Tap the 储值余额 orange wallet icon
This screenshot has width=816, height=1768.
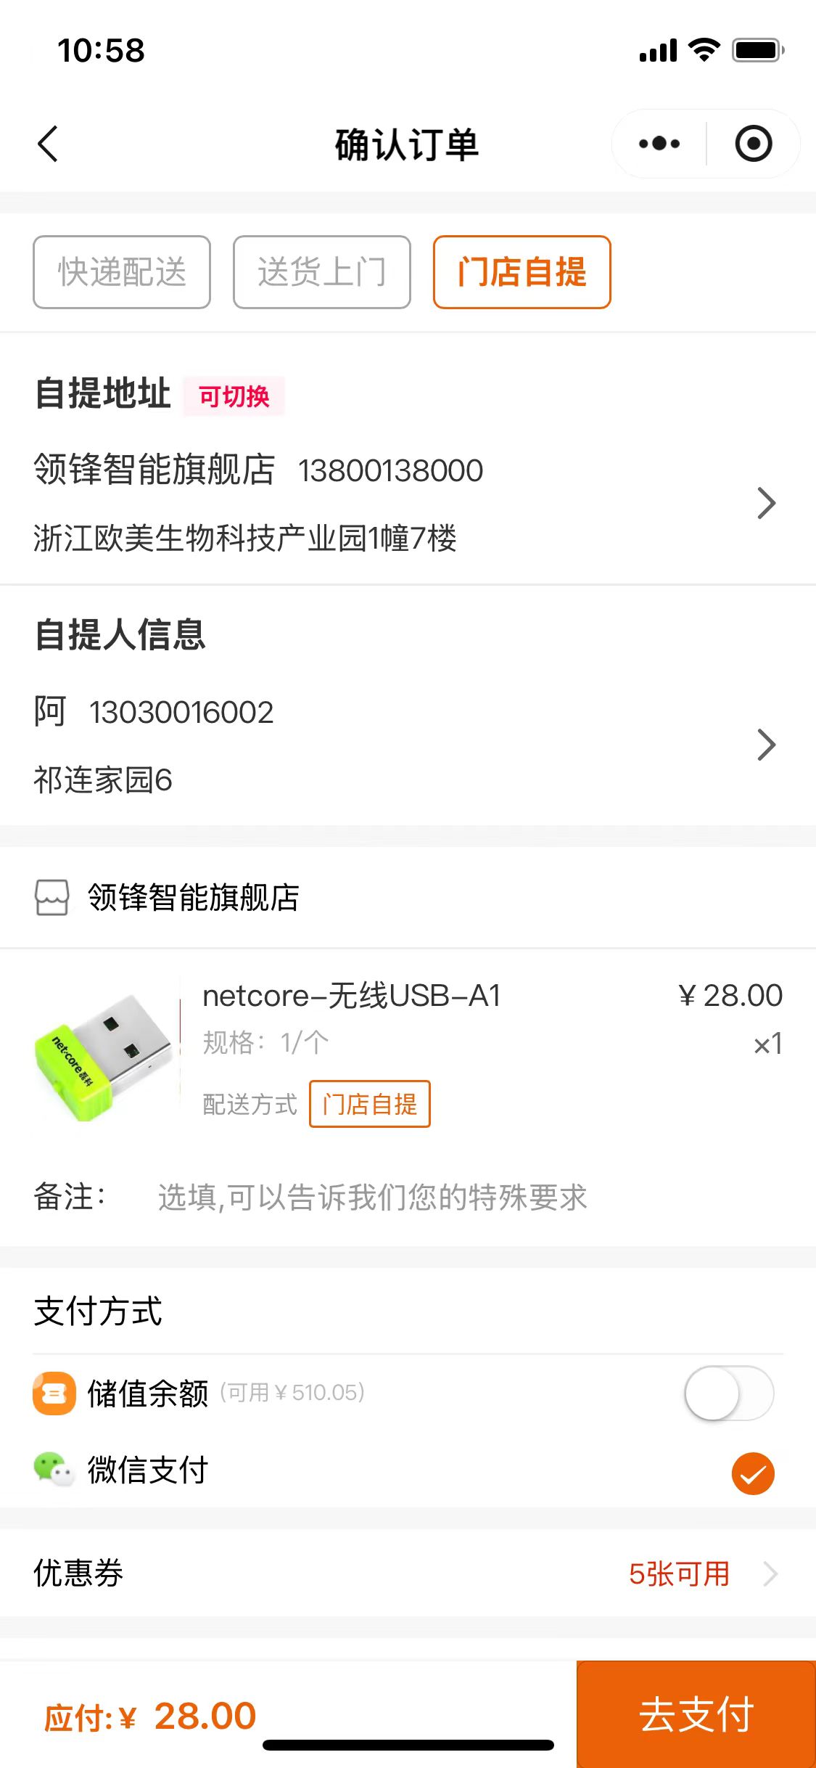click(54, 1393)
